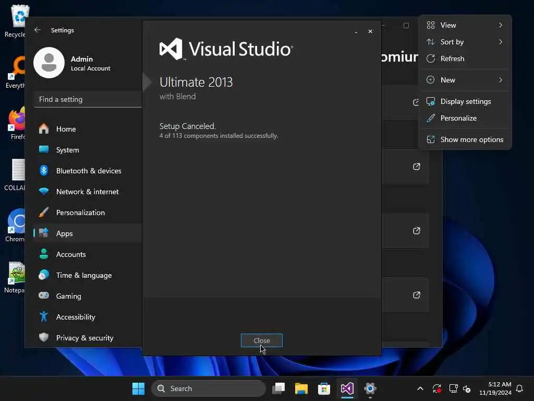Image resolution: width=534 pixels, height=401 pixels.
Task: Click the taskbar Search box
Action: (208, 388)
